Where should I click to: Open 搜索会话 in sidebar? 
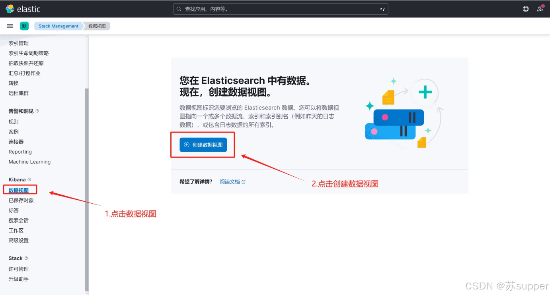[19, 220]
